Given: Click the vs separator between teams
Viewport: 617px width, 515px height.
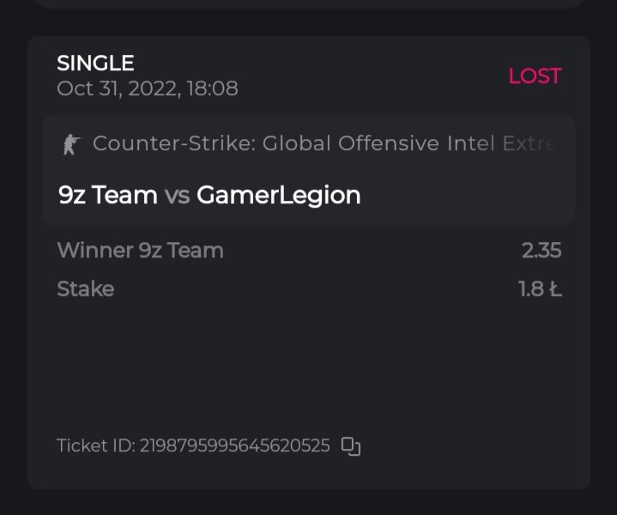Looking at the screenshot, I should tap(177, 196).
